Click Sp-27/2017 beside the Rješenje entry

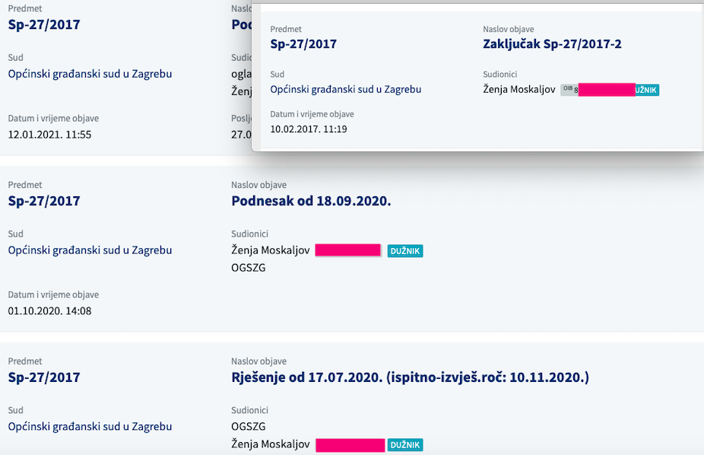(x=44, y=377)
